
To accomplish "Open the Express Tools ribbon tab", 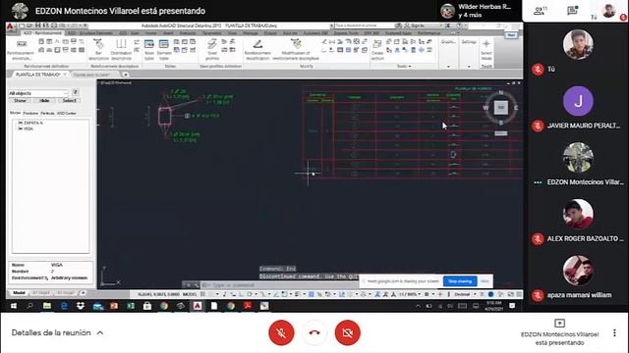I will [346, 32].
